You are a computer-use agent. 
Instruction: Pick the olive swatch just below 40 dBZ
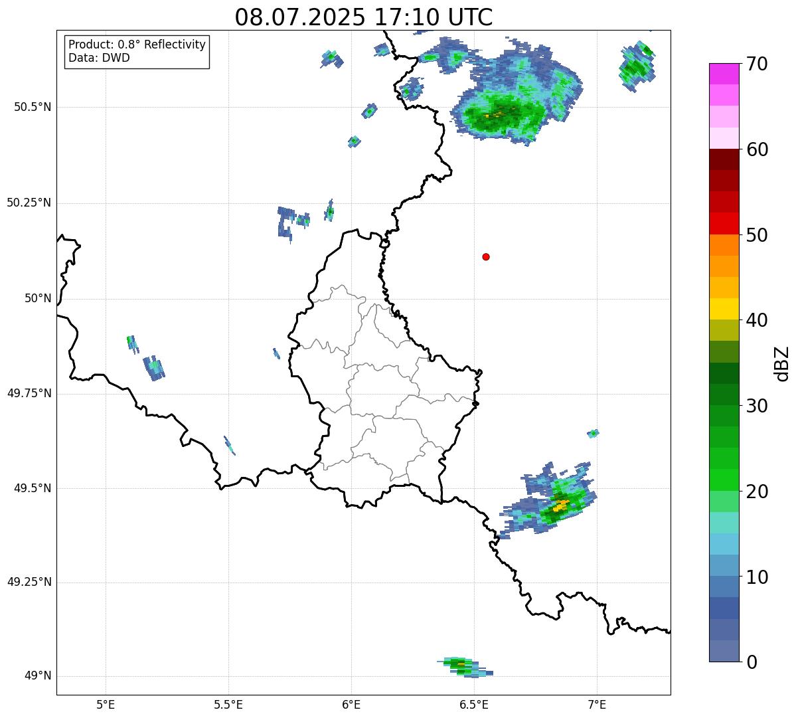click(724, 330)
